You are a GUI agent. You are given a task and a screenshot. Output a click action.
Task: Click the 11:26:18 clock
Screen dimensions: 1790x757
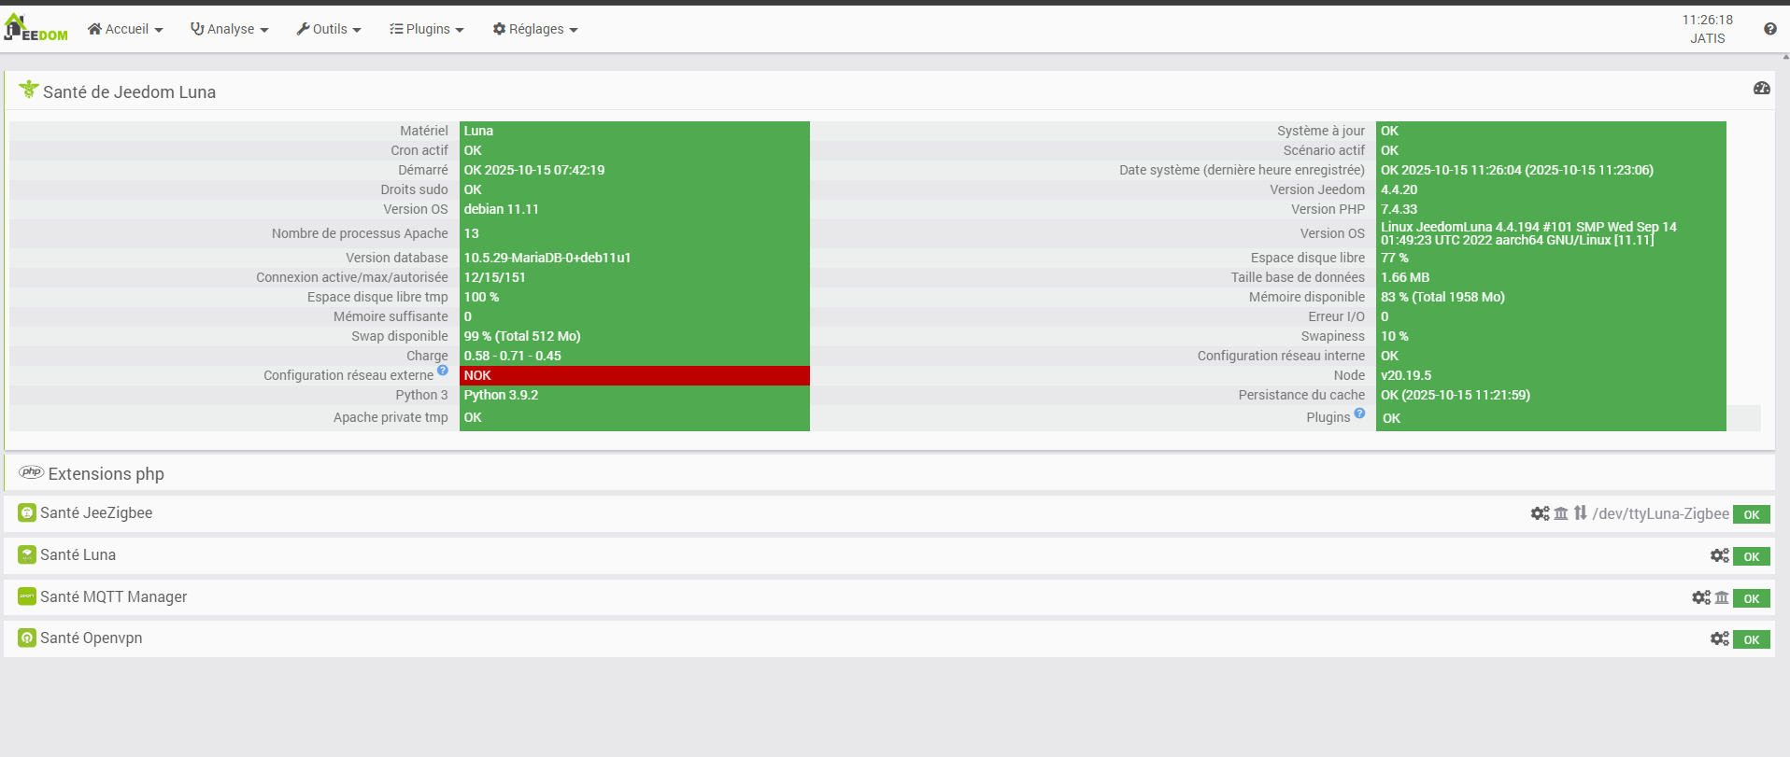point(1708,20)
